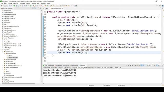
Task: Select Application.java in Package Explorer
Action: click(13, 57)
